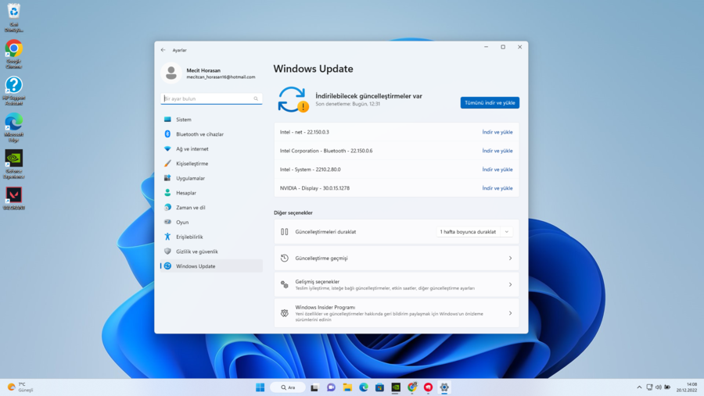704x396 pixels.
Task: Select Oyun in the sidebar
Action: coord(211,222)
